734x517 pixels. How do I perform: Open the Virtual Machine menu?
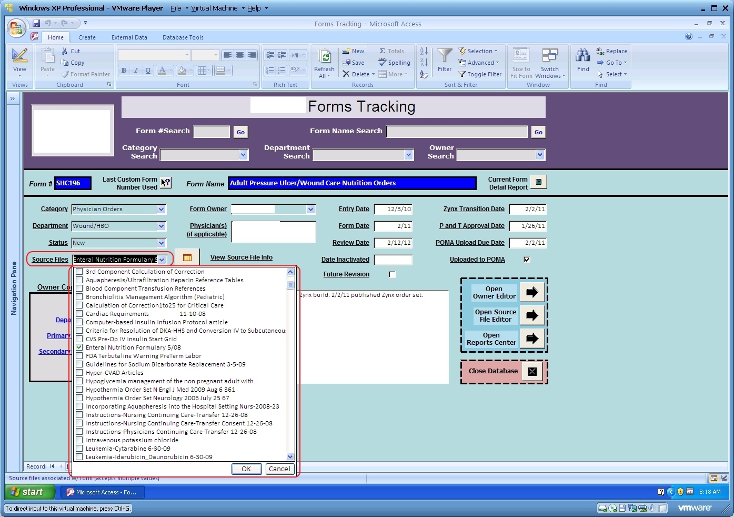coord(214,8)
